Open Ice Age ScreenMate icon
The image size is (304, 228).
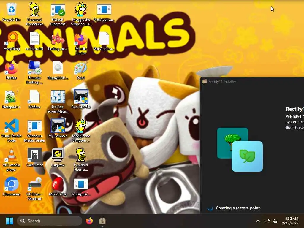[58, 102]
